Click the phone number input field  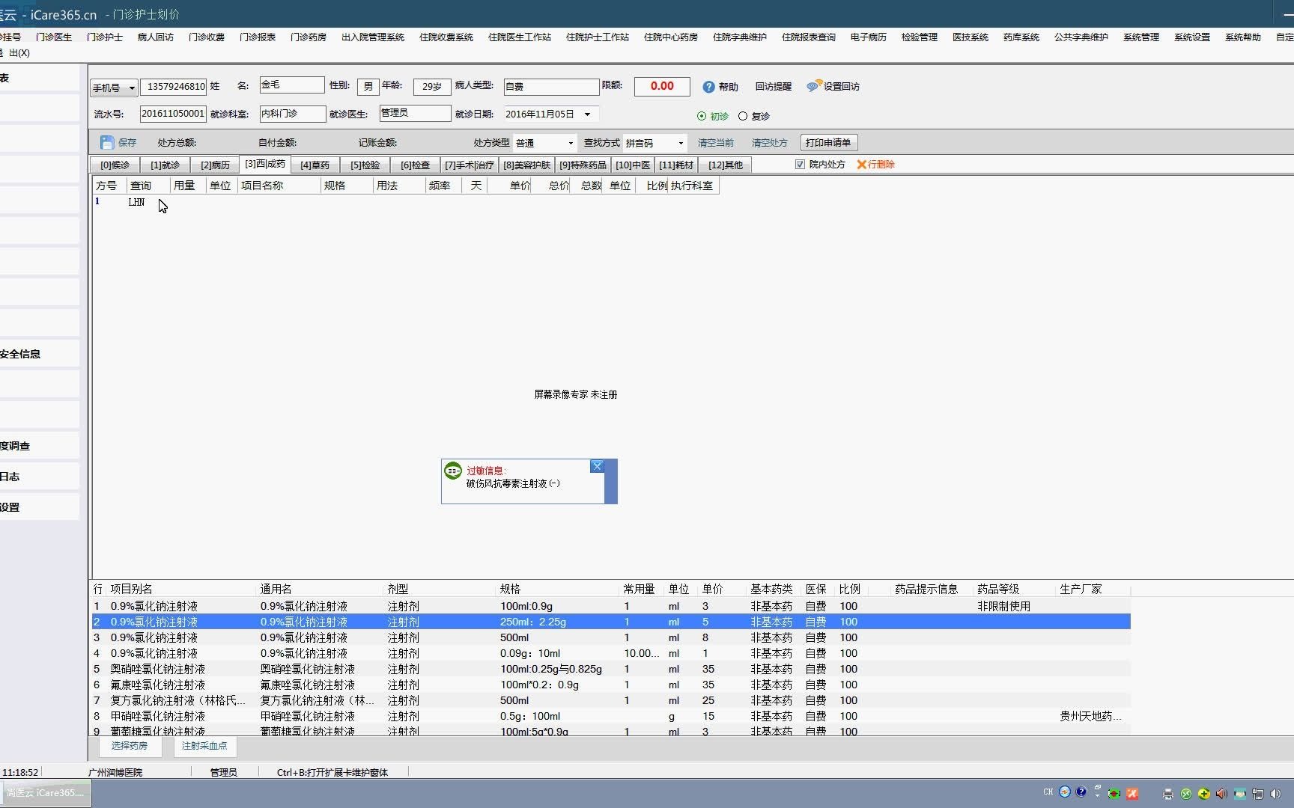[x=173, y=87]
